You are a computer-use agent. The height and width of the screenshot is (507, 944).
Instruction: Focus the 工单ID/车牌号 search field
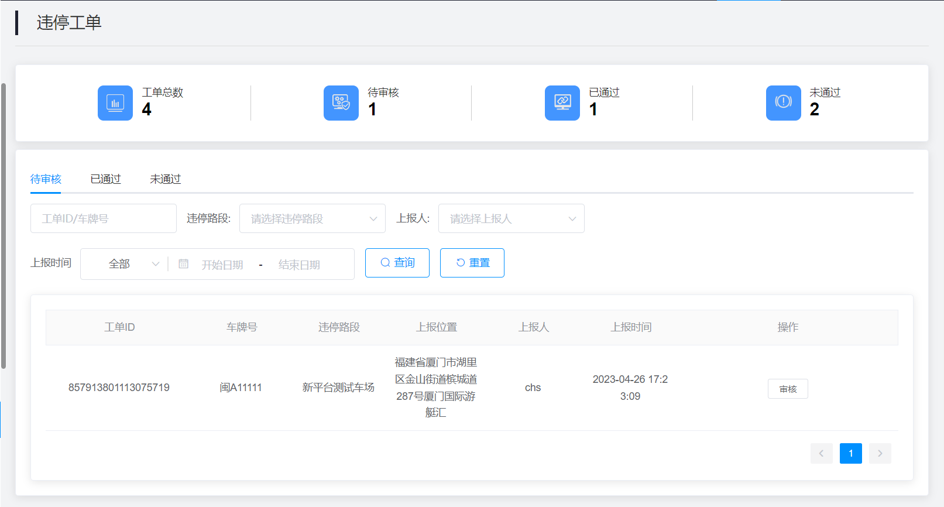[x=103, y=218]
